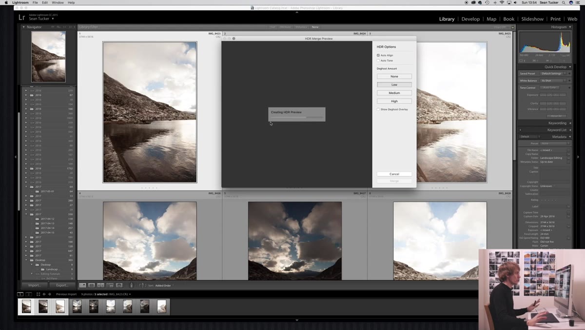Viewport: 585px width, 330px height.
Task: Open File menu in menu bar
Action: (x=35, y=2)
